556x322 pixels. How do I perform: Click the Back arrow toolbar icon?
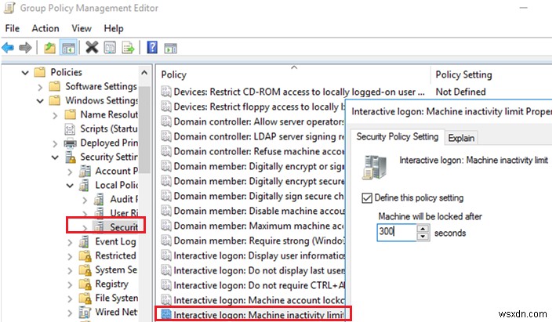(x=8, y=47)
